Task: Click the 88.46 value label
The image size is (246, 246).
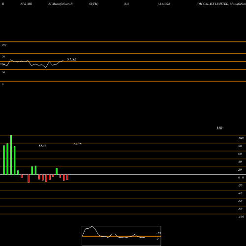Action: point(42,146)
